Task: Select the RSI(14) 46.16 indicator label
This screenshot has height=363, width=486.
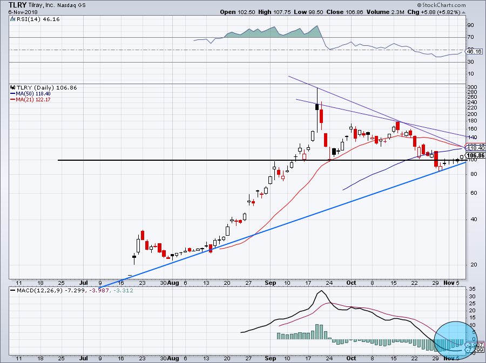Action: tap(38, 19)
